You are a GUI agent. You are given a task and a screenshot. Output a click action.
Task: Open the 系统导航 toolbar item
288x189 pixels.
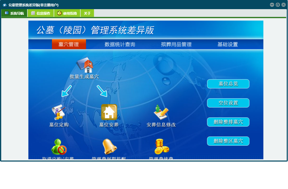click(x=14, y=13)
